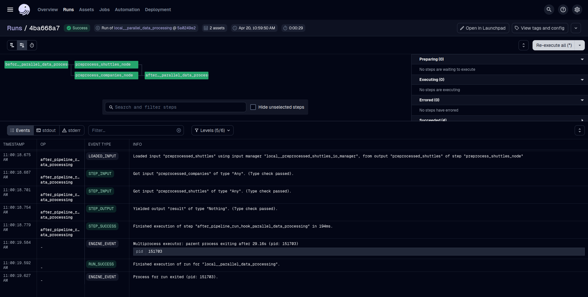Click TIMESTAMP column header
The width and height of the screenshot is (588, 297).
coord(14,144)
